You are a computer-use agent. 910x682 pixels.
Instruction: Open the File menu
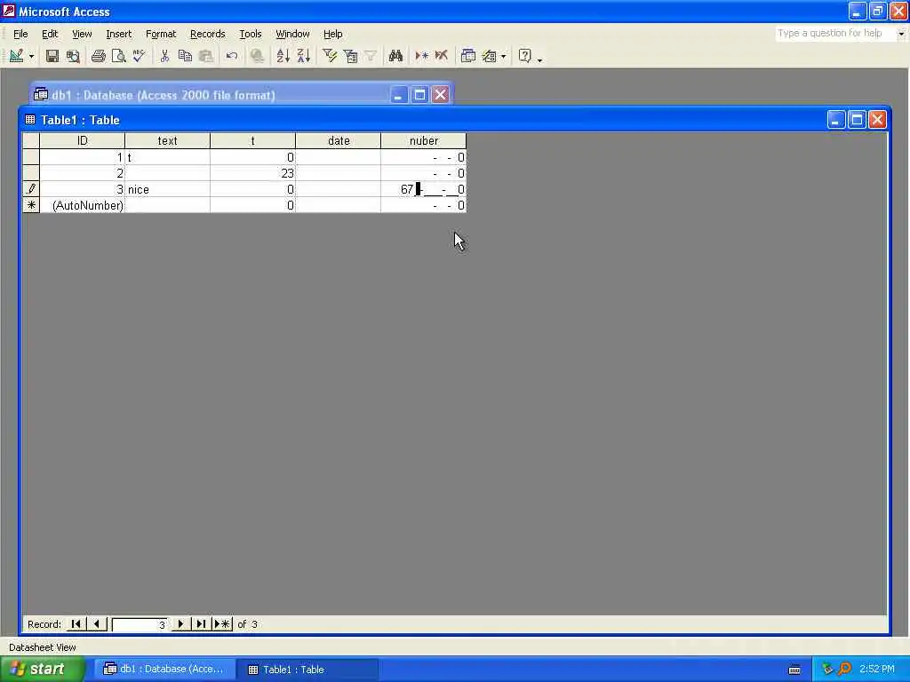(x=20, y=34)
